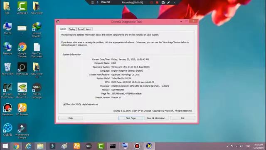Click the ENG language indicator
The image size is (266, 150).
click(x=248, y=146)
